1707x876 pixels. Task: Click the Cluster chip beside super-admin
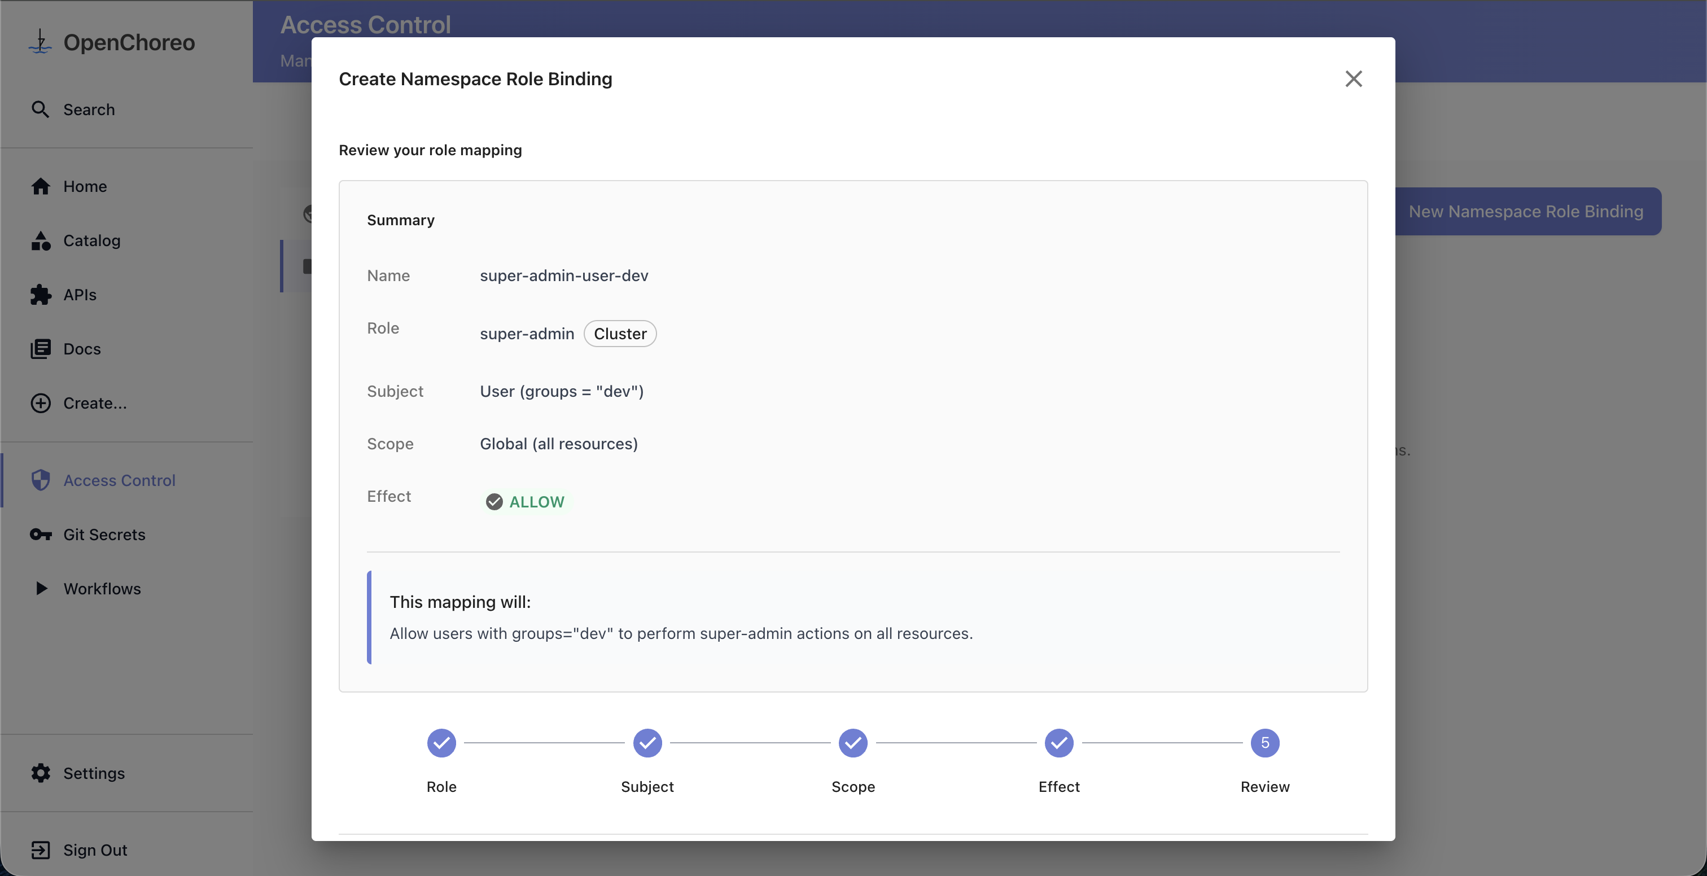pyautogui.click(x=620, y=334)
